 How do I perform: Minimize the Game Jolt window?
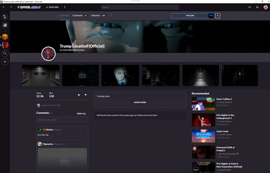click(x=256, y=2)
